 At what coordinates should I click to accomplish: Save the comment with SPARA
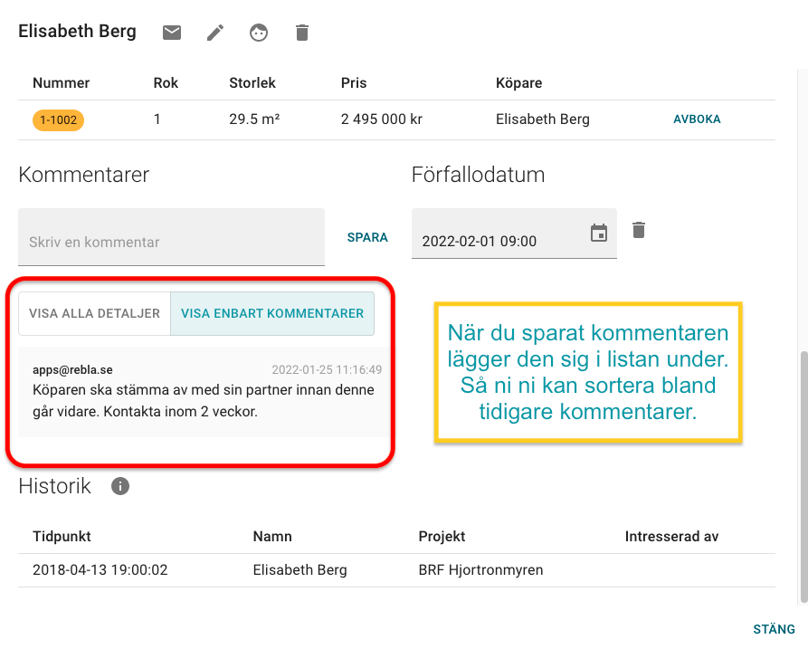click(x=367, y=237)
